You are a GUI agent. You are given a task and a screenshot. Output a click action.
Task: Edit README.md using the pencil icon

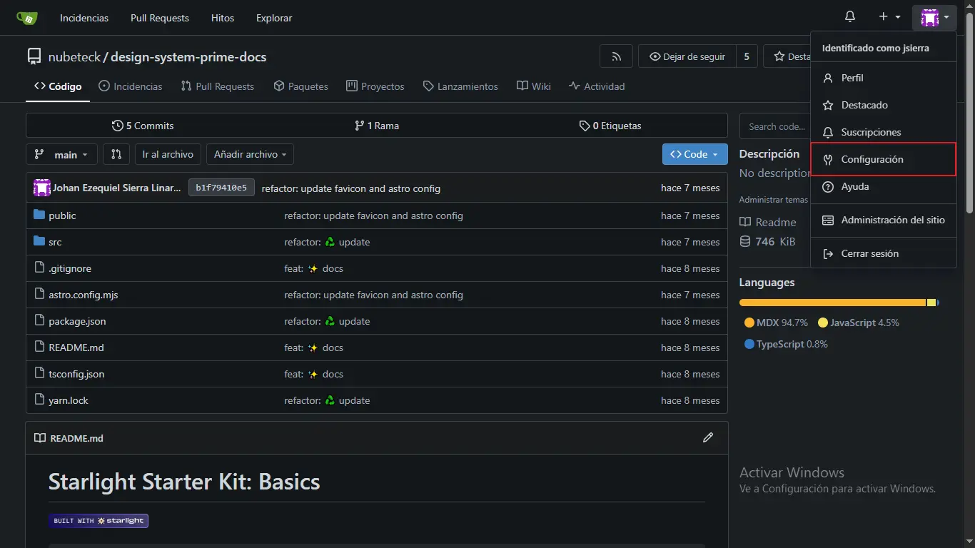point(707,437)
